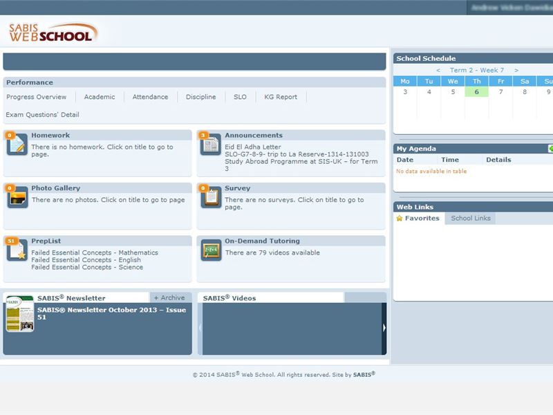553x415 pixels.
Task: Select Monday 3 in the schedule
Action: pos(405,92)
